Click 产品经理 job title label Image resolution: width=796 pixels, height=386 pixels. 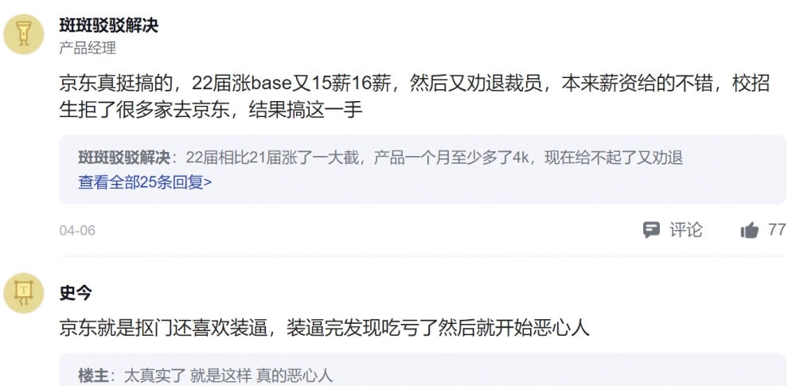pyautogui.click(x=88, y=49)
